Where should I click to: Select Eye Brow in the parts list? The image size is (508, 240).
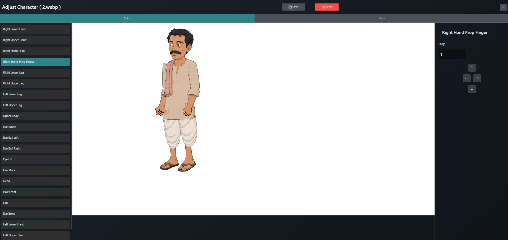35,214
